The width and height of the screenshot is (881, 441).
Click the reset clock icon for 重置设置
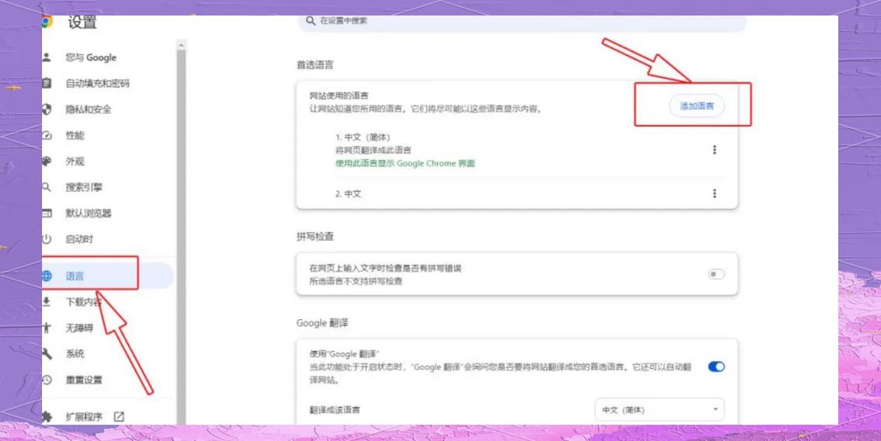click(x=47, y=380)
